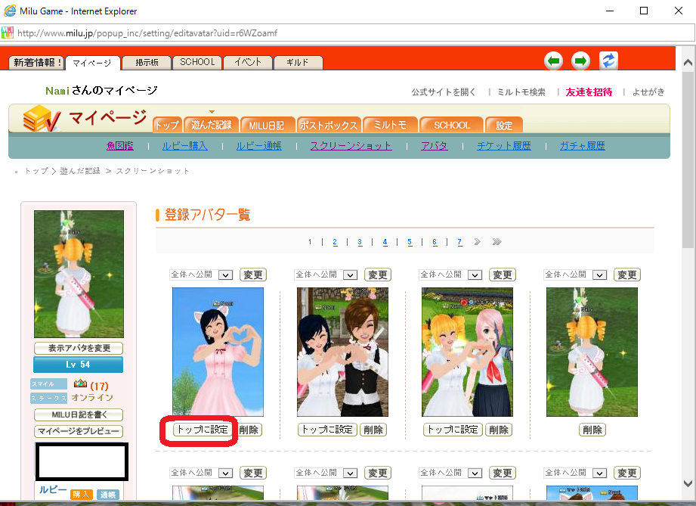Screen dimensions: 696x506
Task: Click the profile avatar image in sidebar
Action: pos(79,274)
